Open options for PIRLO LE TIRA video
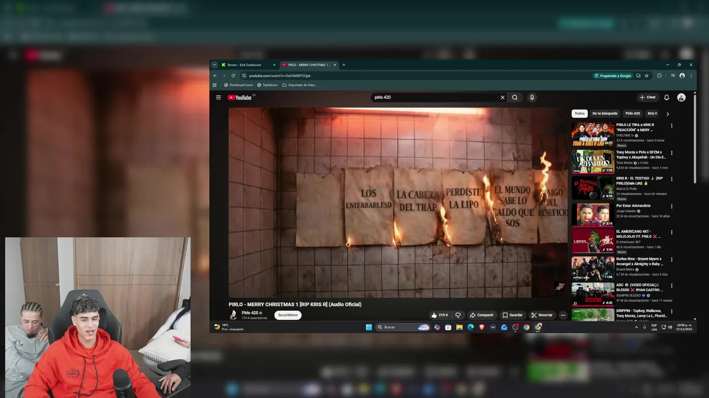The height and width of the screenshot is (398, 709). [x=671, y=125]
